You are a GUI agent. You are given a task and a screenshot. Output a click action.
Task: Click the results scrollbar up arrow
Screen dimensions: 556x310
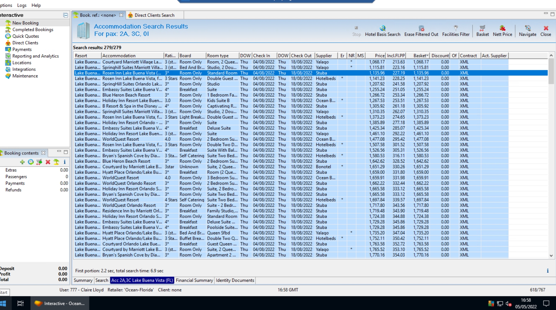[x=551, y=56]
